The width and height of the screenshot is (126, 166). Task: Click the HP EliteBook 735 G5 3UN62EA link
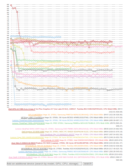click(x=39, y=146)
